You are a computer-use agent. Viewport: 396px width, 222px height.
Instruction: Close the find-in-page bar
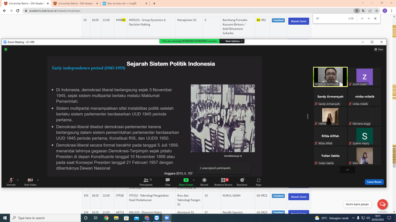(x=376, y=18)
